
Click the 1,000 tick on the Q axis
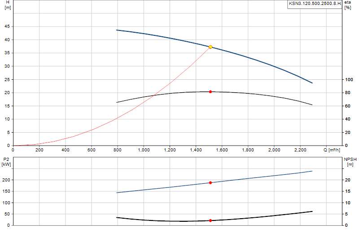pyautogui.click(x=144, y=150)
